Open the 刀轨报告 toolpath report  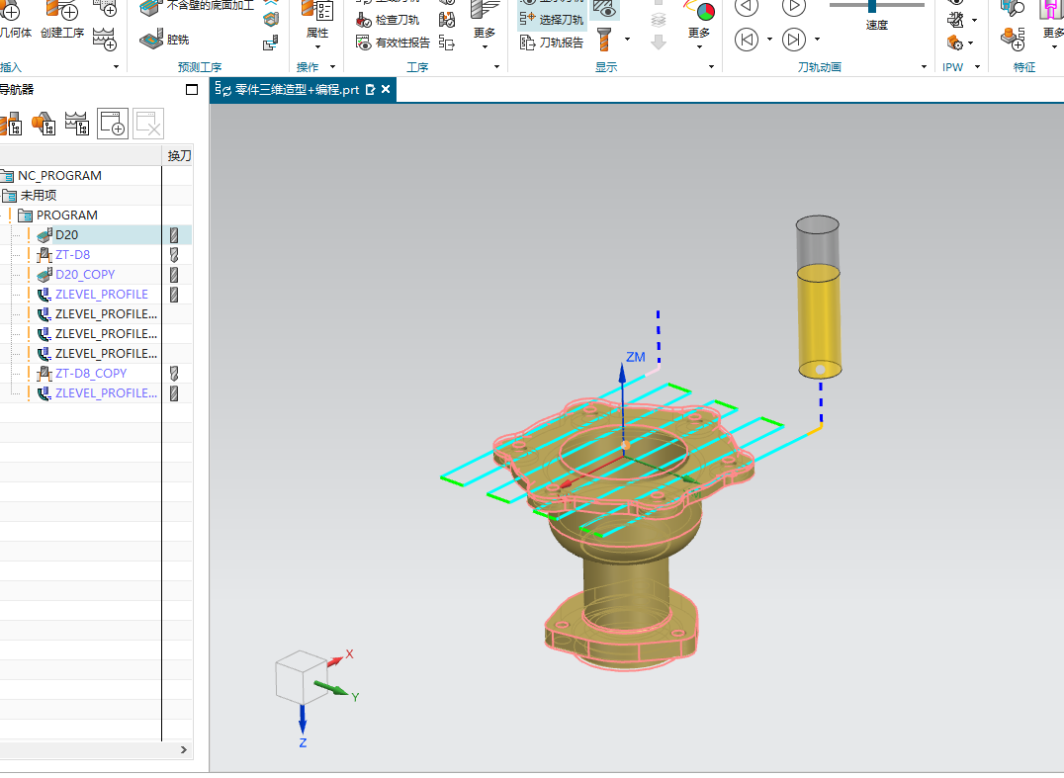tap(552, 43)
